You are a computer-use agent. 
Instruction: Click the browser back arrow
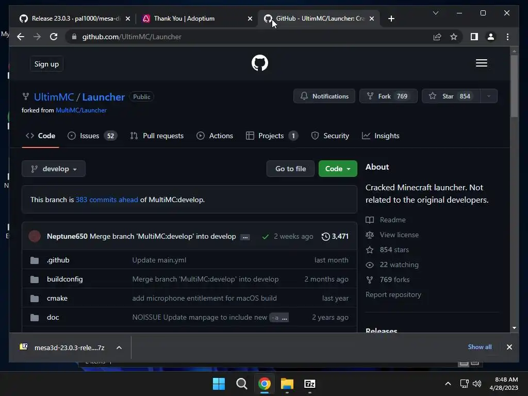coord(21,37)
